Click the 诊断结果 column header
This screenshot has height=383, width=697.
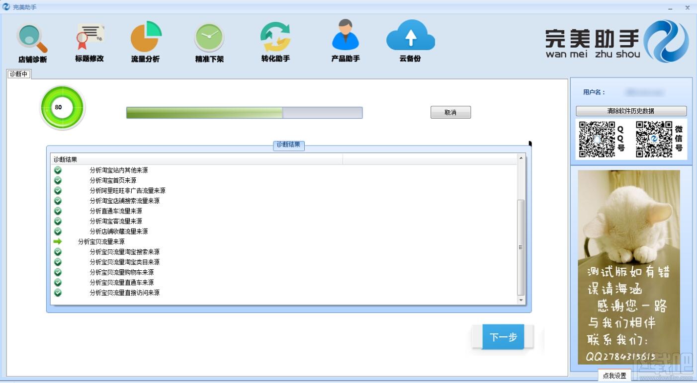click(x=197, y=159)
